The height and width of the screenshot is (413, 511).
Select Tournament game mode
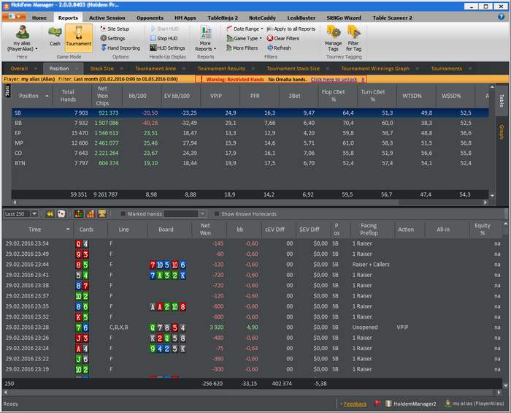[x=79, y=37]
